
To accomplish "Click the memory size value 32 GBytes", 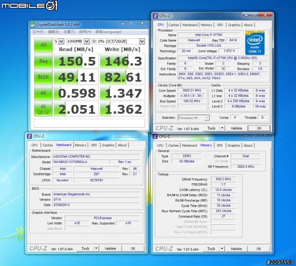I will tap(186, 161).
